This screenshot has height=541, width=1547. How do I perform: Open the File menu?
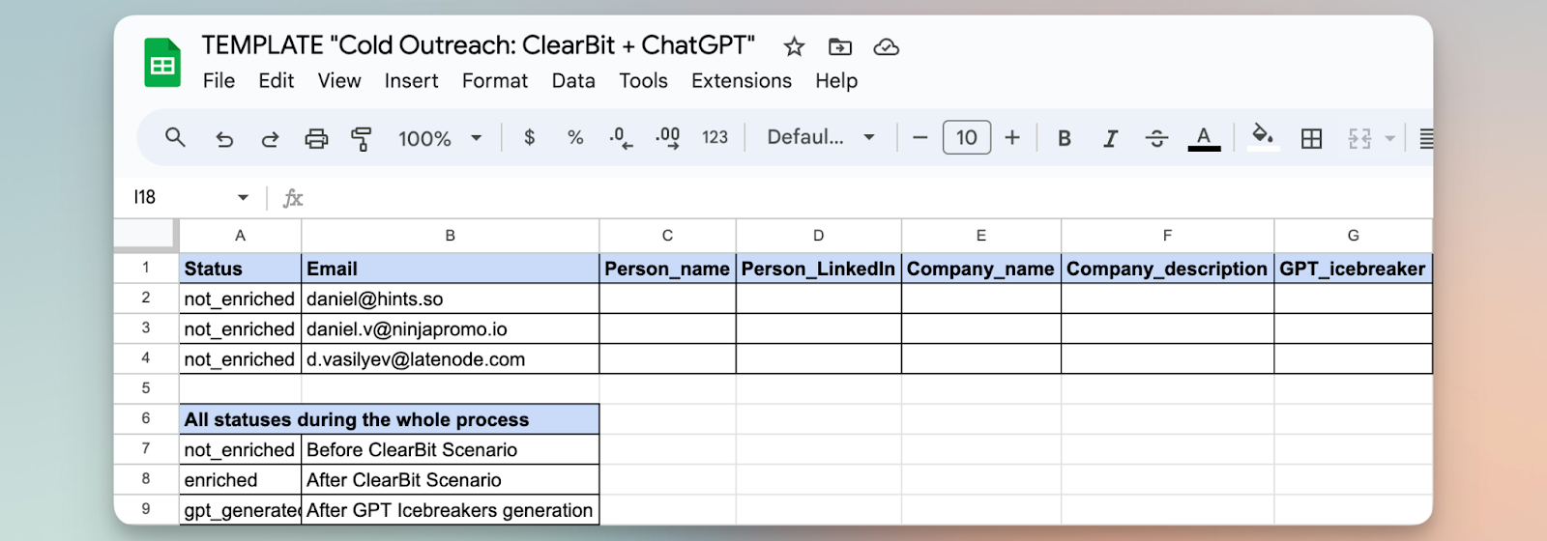pos(219,81)
